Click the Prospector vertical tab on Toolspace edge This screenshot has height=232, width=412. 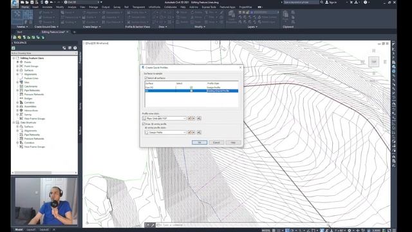coord(80,57)
